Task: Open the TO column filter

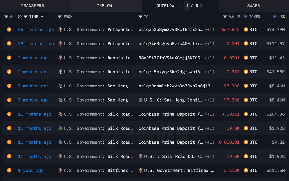Action: (140, 17)
